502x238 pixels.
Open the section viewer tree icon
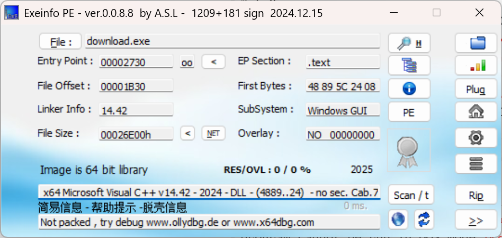[x=409, y=65]
